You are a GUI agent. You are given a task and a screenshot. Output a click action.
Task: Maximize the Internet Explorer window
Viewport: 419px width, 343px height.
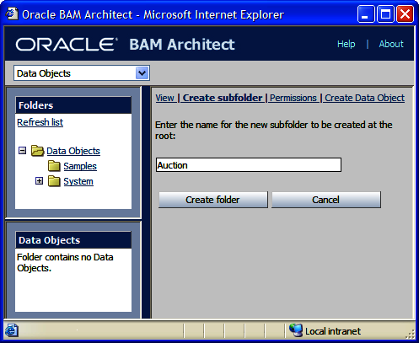[385, 13]
